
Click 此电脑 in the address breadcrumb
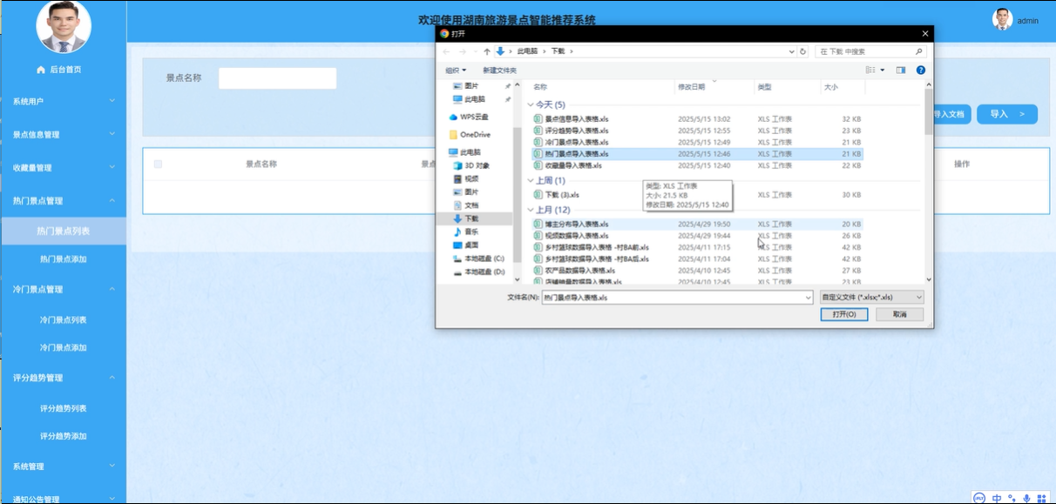pyautogui.click(x=527, y=51)
